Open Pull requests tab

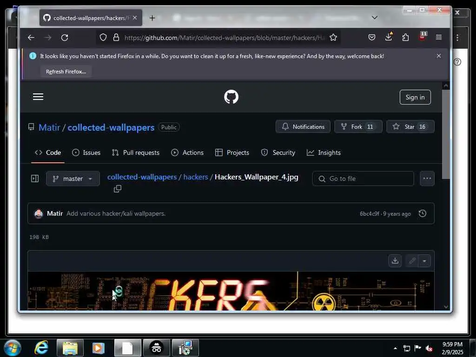(135, 152)
